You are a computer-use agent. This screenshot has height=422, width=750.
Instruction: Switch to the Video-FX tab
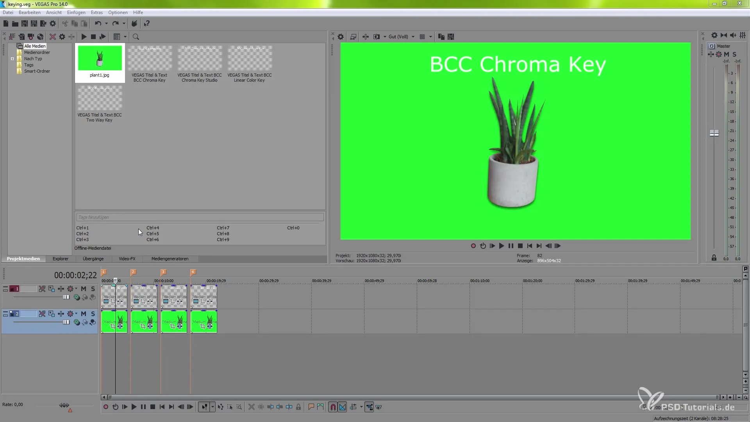127,259
